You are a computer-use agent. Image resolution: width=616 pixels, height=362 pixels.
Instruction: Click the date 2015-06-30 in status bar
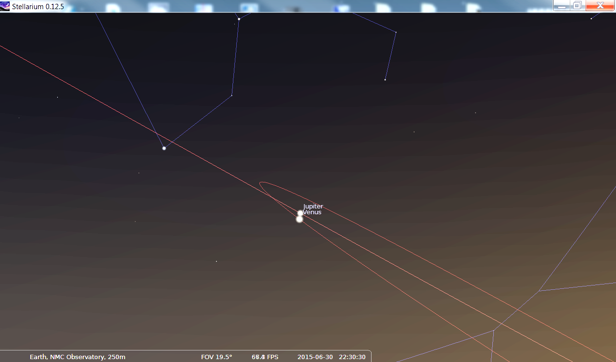point(315,357)
